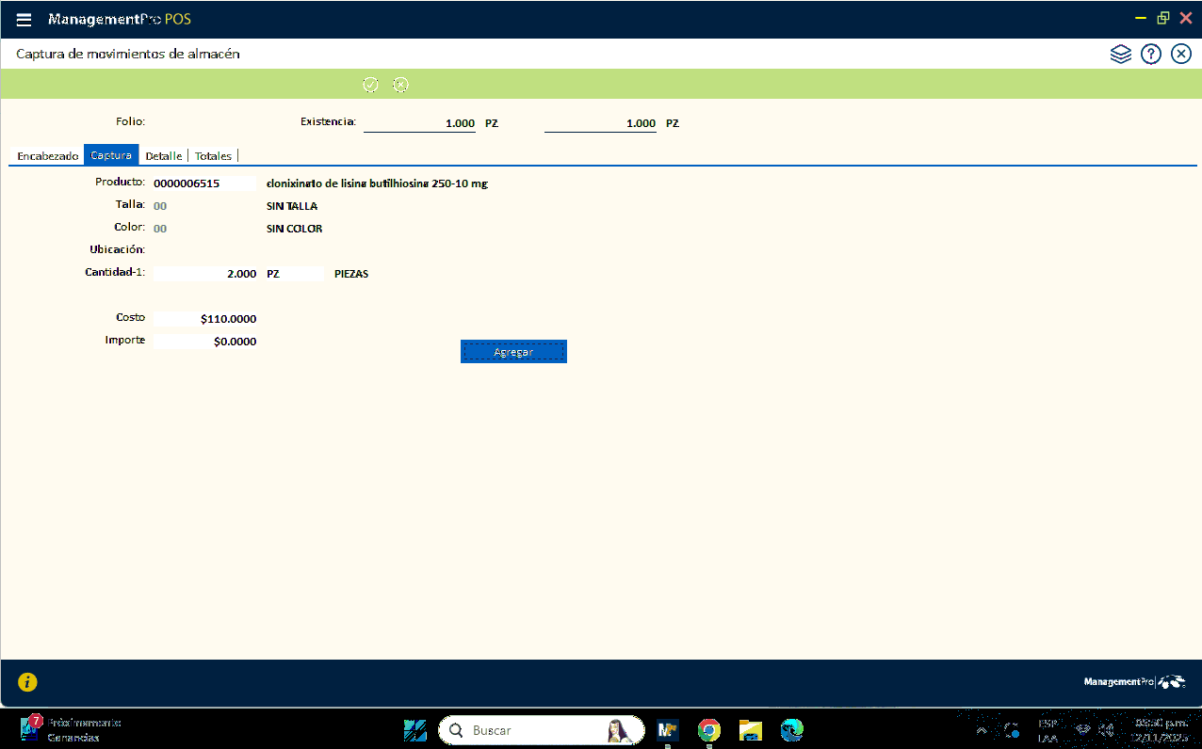
Task: Click the layers stack icon
Action: pyautogui.click(x=1120, y=55)
